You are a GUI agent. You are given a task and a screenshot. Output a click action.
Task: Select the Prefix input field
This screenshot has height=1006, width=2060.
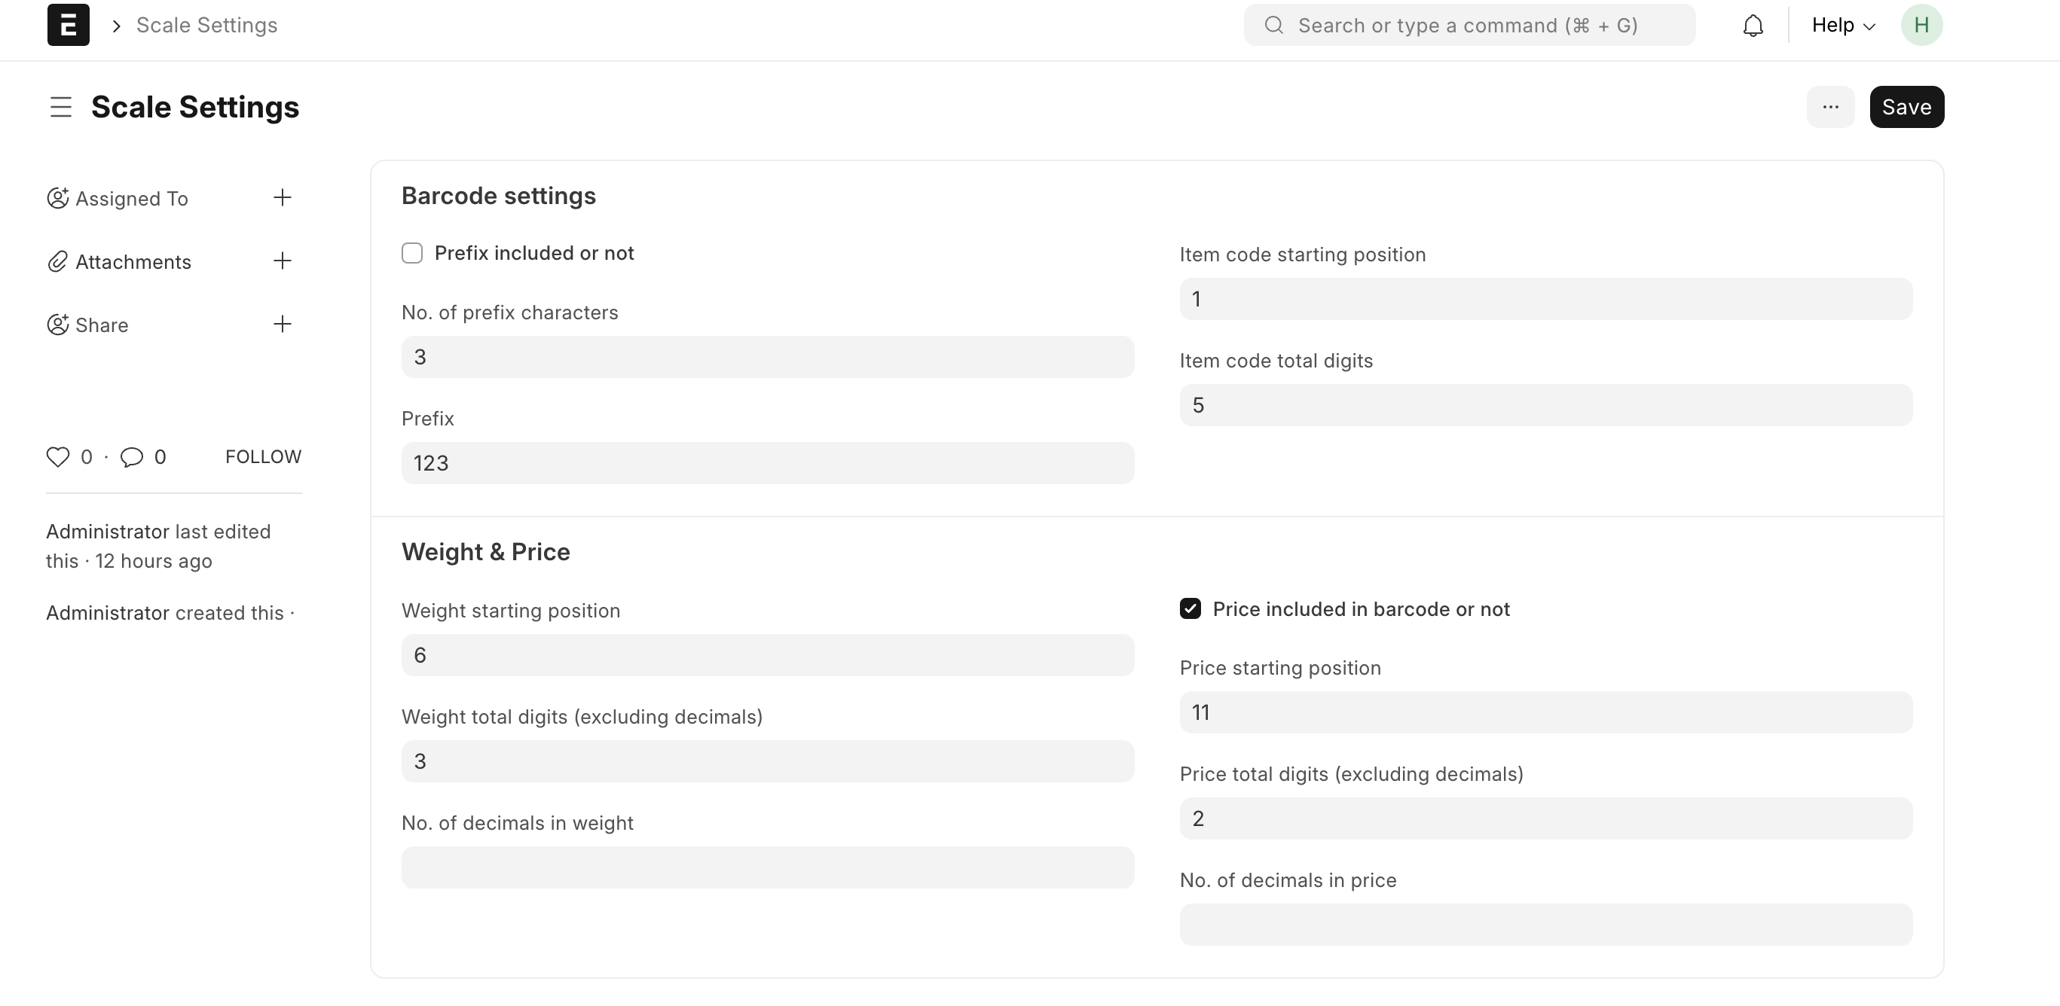point(767,464)
